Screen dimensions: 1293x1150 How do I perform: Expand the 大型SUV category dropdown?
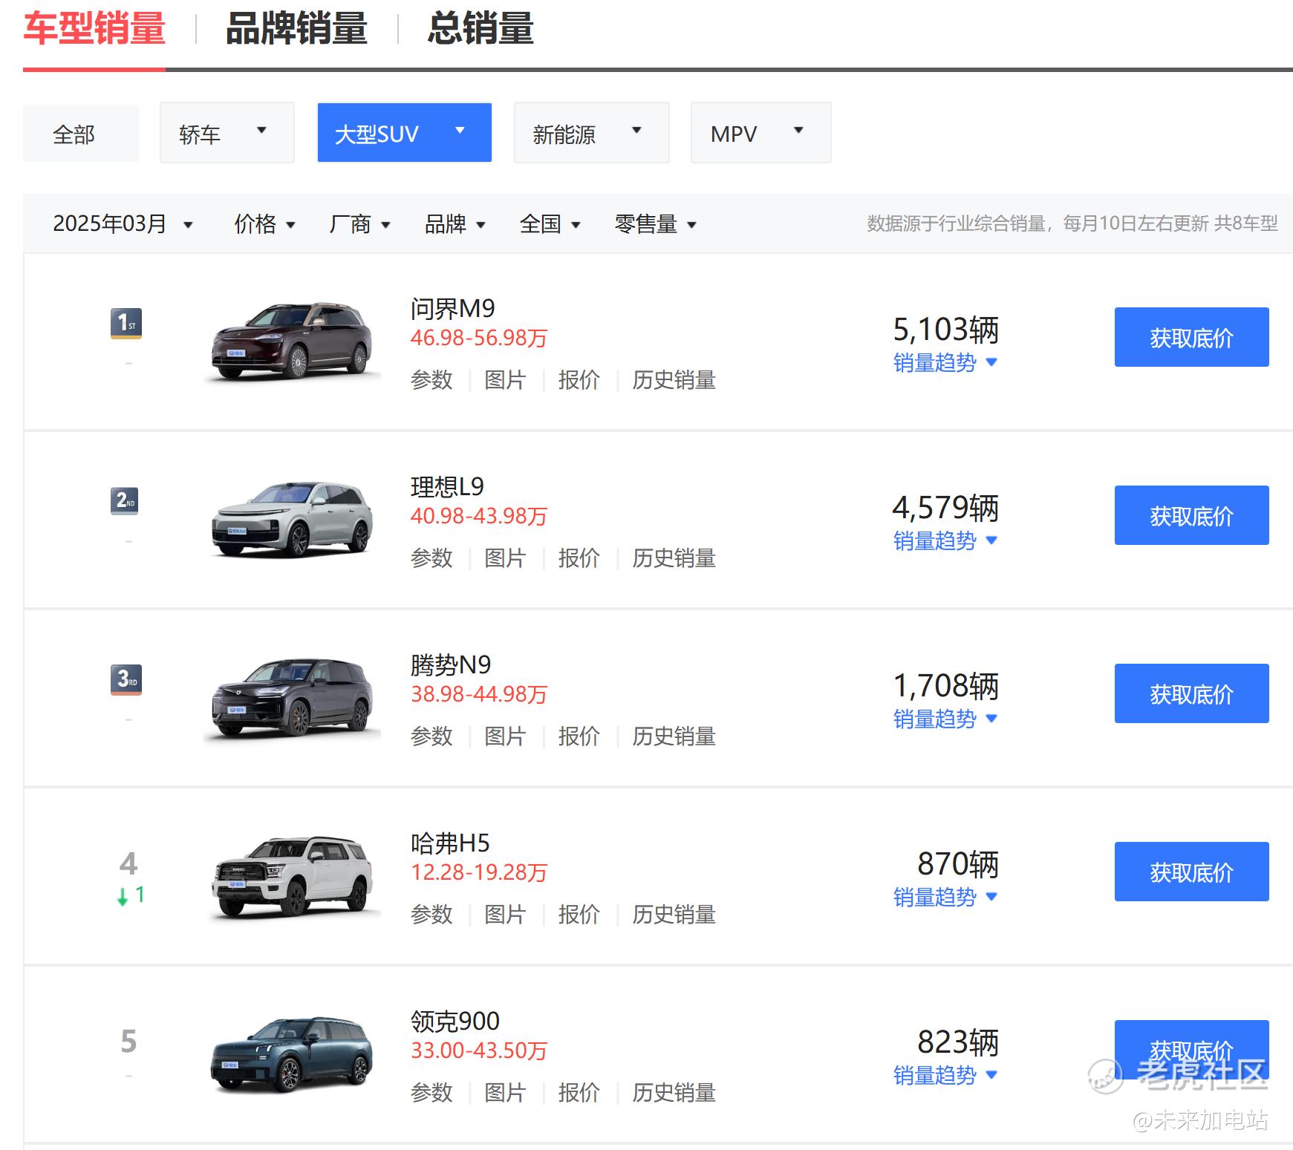pos(405,133)
